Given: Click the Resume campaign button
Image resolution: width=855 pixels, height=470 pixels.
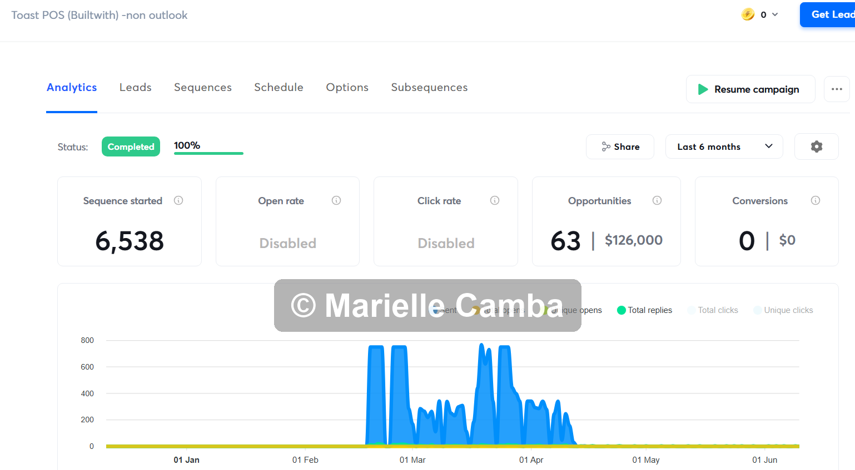Looking at the screenshot, I should (x=750, y=89).
